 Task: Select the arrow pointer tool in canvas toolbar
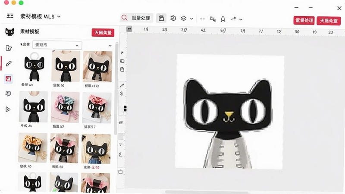coord(122,53)
